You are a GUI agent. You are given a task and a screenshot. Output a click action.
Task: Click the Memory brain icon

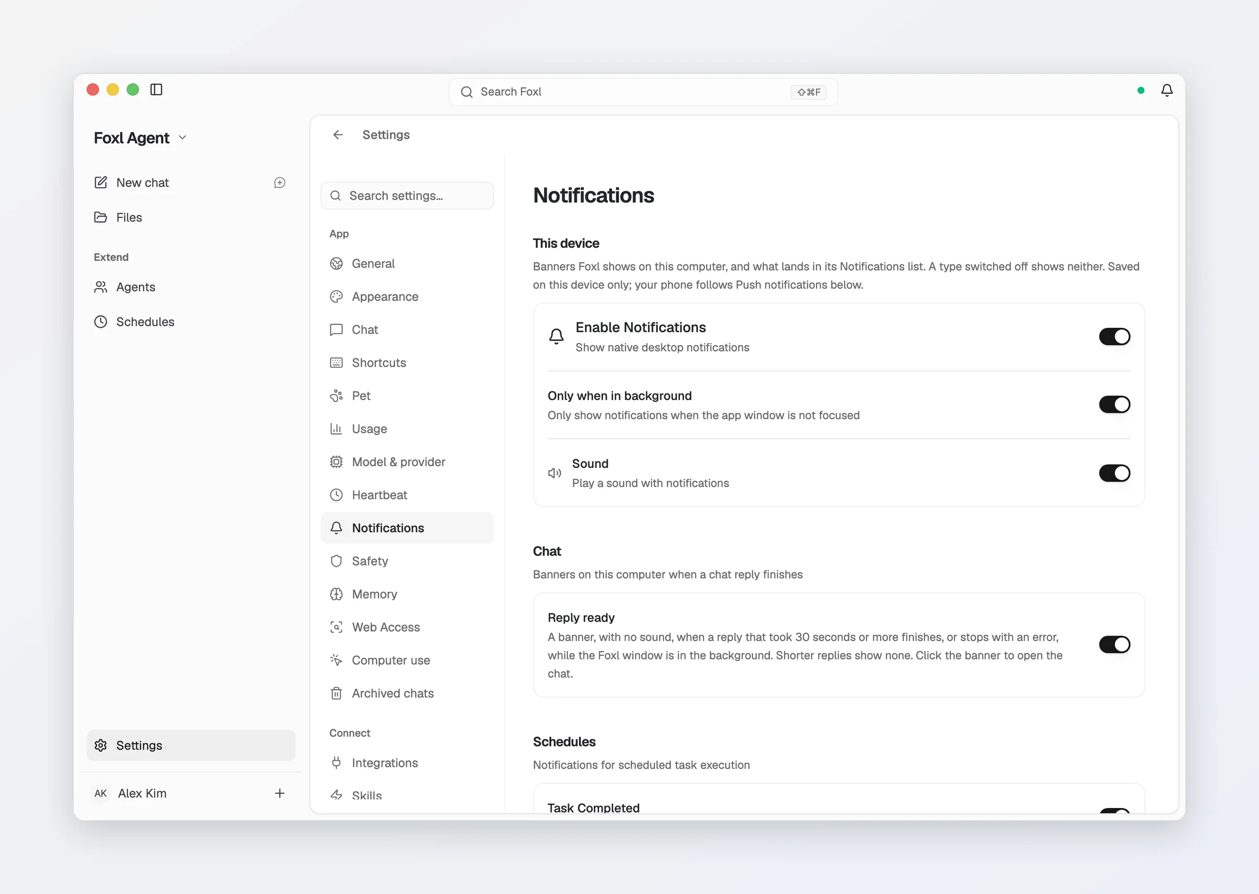pyautogui.click(x=336, y=594)
